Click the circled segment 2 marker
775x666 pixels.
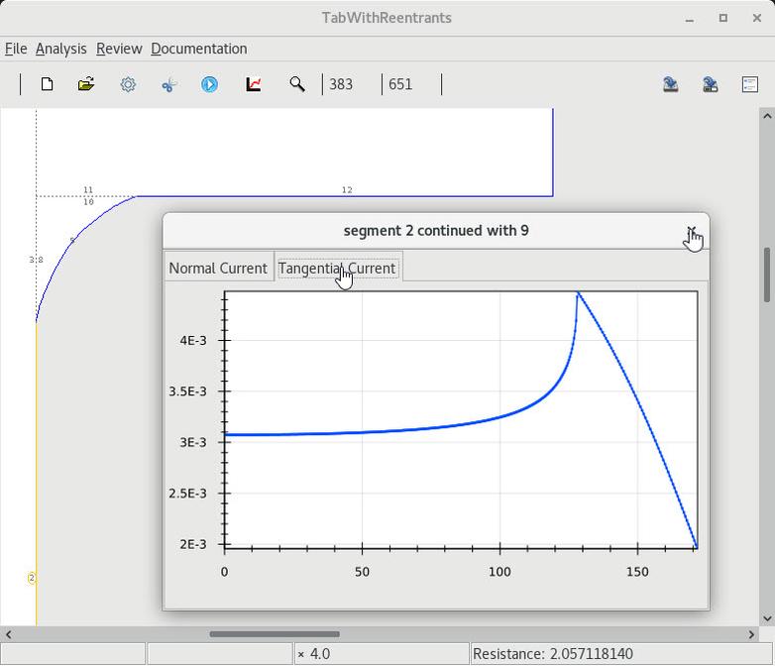coord(32,578)
